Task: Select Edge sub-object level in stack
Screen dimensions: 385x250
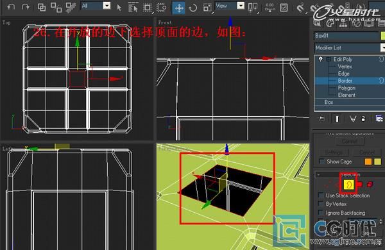Action: (x=343, y=74)
